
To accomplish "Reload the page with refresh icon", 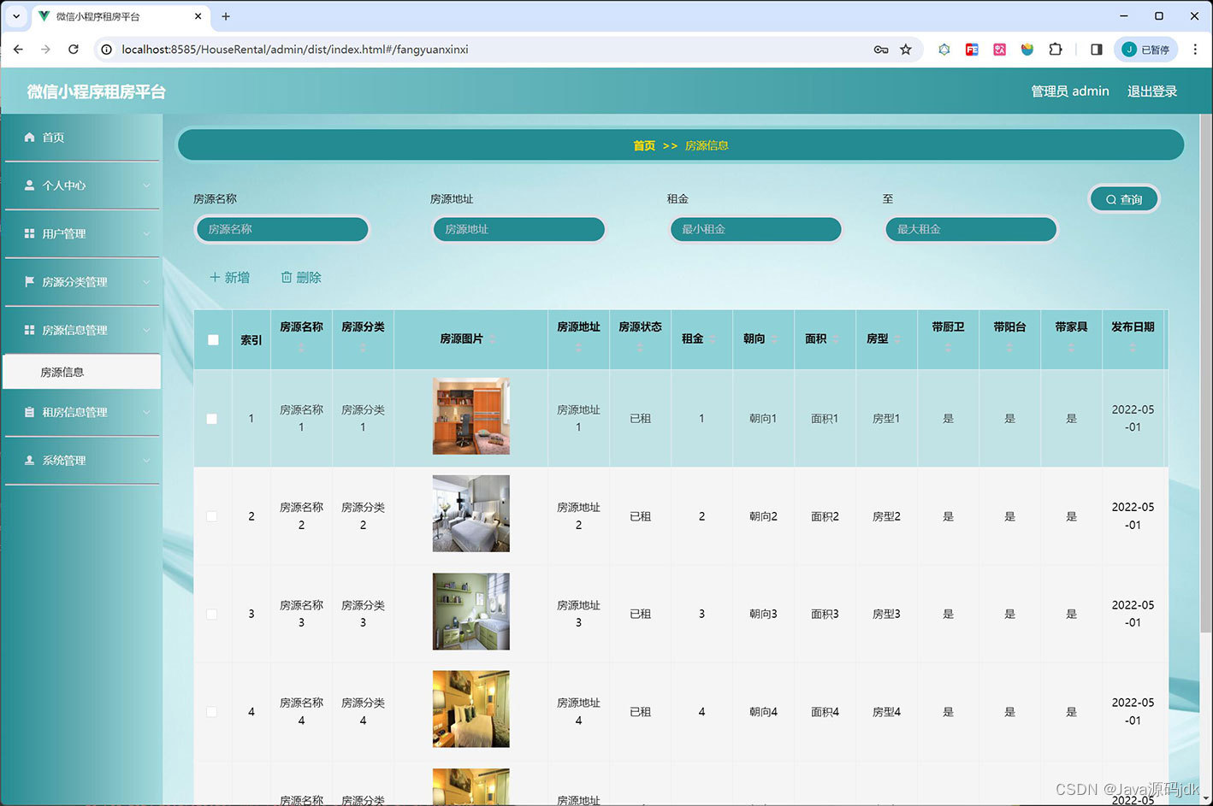I will [74, 50].
